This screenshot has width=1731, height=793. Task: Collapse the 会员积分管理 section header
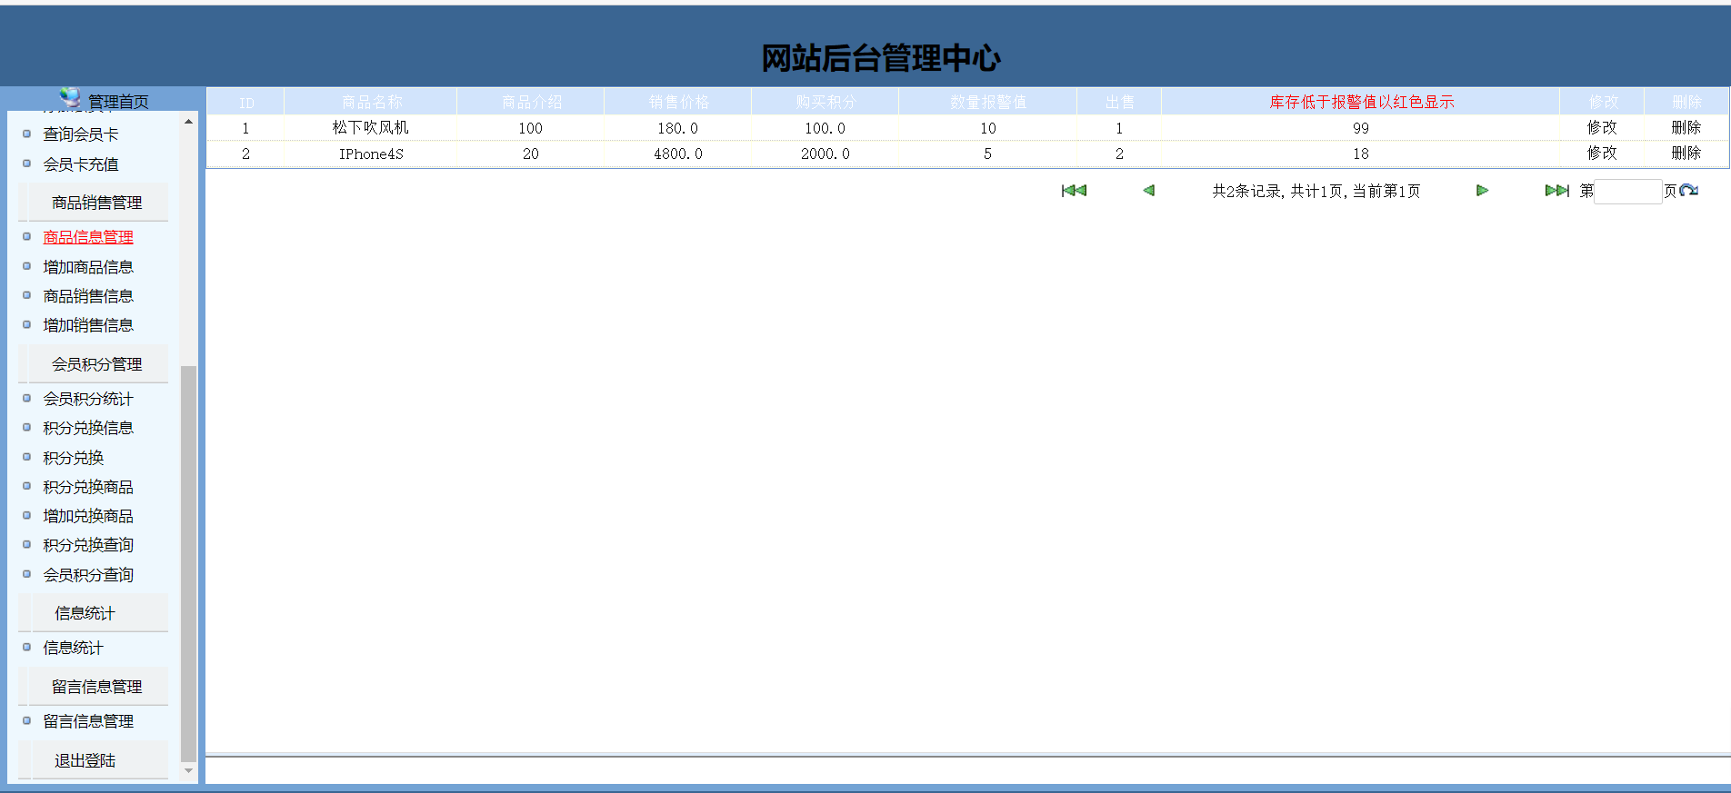click(x=96, y=364)
